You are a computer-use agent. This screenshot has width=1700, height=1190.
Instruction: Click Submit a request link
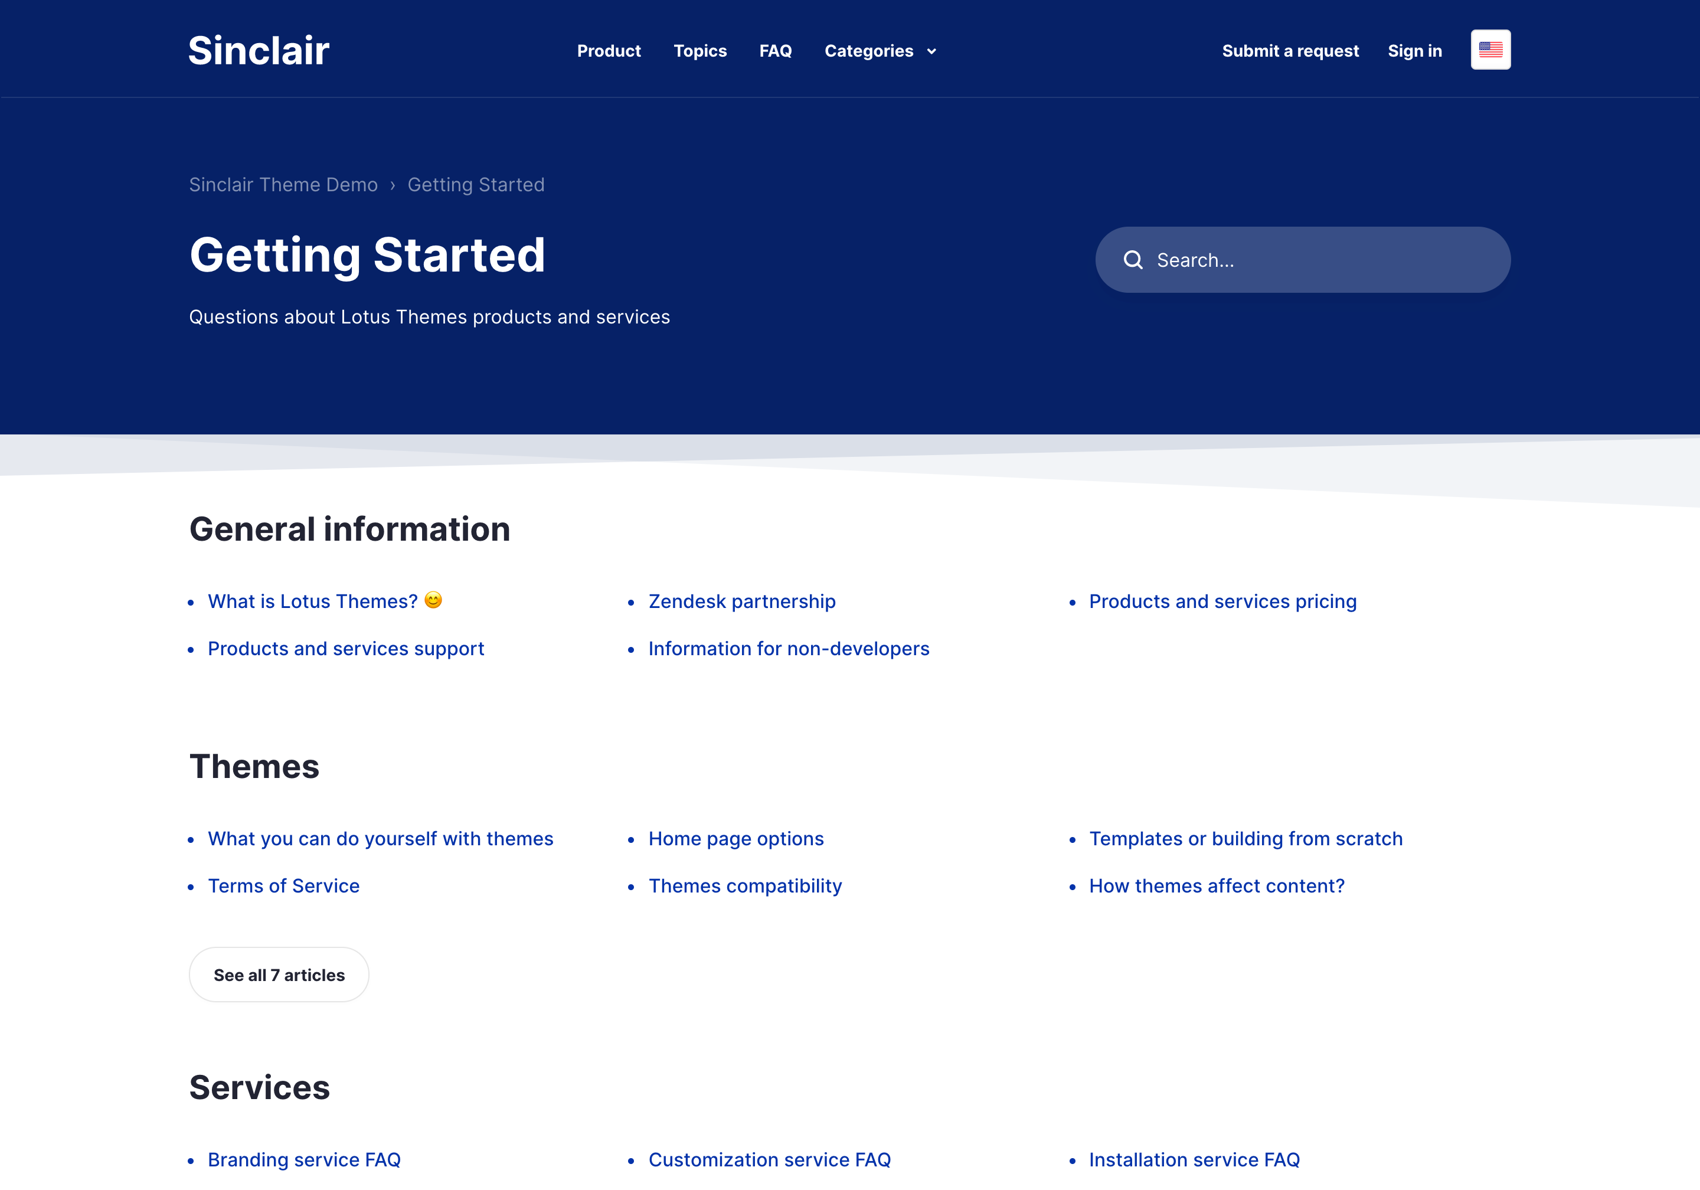pyautogui.click(x=1290, y=51)
